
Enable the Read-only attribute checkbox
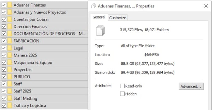[x=122, y=86]
